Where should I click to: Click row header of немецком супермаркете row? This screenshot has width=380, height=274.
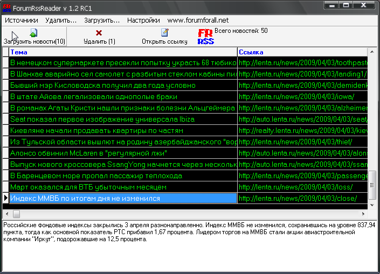point(5,62)
